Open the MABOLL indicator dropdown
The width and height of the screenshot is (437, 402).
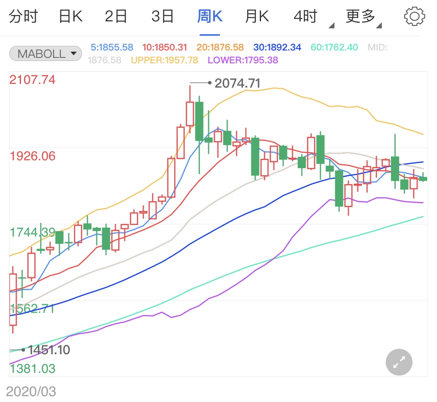tap(46, 54)
